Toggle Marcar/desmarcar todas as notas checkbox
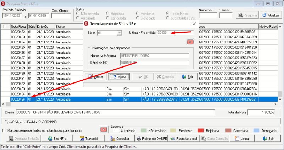This screenshot has width=284, height=150. click(4, 130)
